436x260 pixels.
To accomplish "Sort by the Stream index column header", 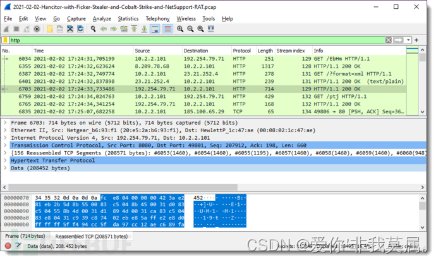I will pyautogui.click(x=293, y=51).
